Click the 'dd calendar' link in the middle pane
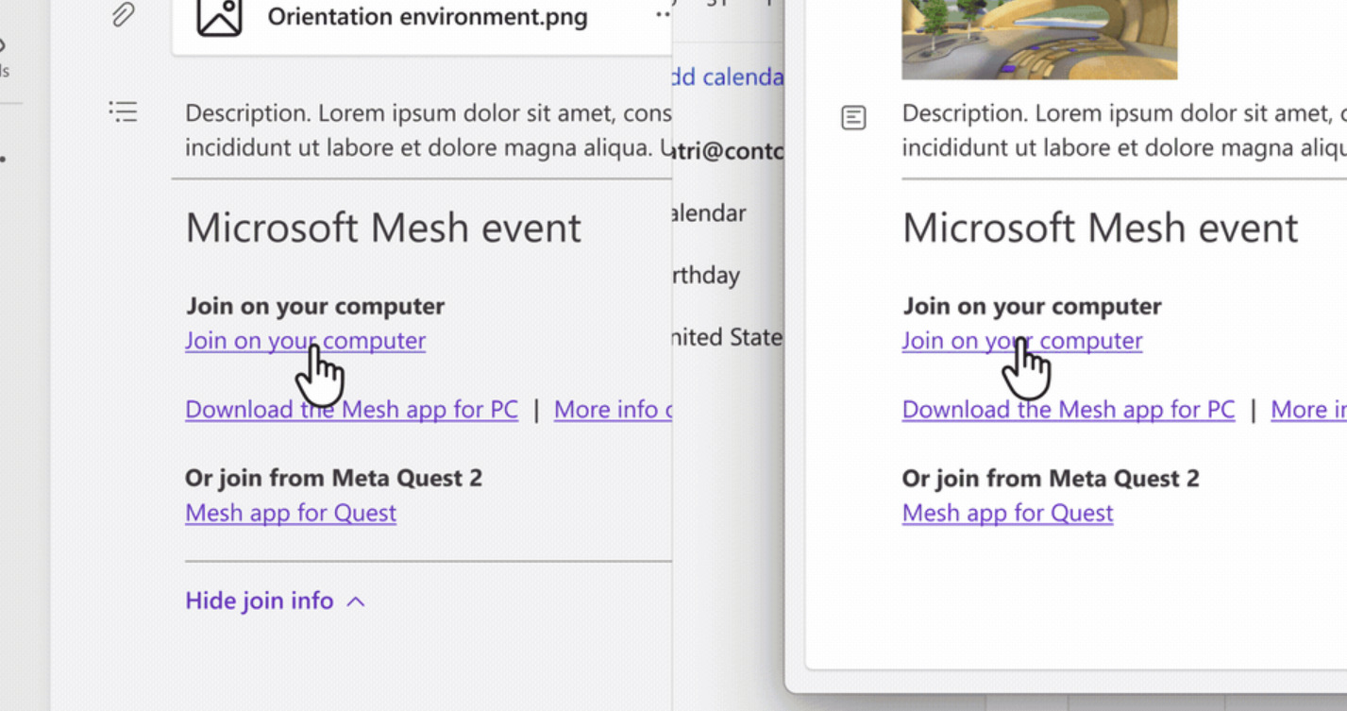The height and width of the screenshot is (711, 1347). pyautogui.click(x=728, y=76)
